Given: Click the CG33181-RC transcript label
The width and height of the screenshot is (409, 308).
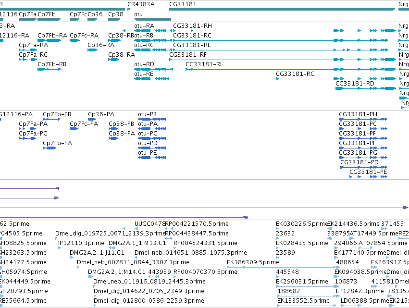Looking at the screenshot, I should 192,36.
